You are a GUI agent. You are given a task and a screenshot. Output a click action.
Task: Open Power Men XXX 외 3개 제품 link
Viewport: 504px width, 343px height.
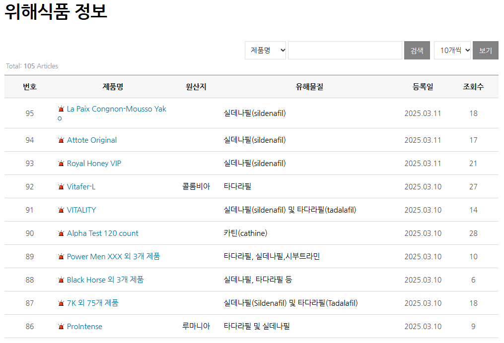[x=113, y=257]
